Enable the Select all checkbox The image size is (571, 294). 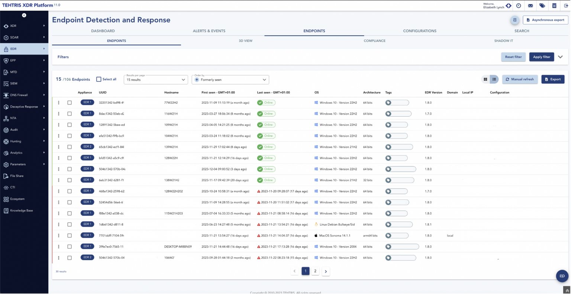point(98,79)
